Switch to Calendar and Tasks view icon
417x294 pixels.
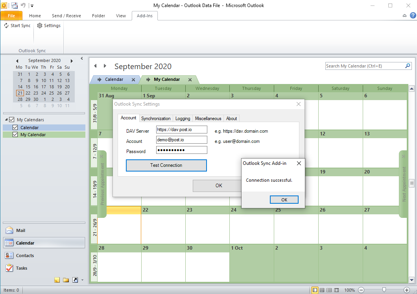322,290
